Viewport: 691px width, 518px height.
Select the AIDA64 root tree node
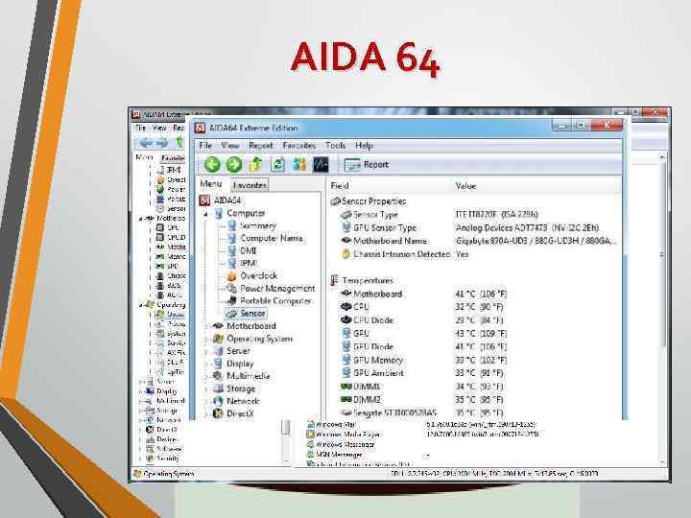click(x=221, y=200)
